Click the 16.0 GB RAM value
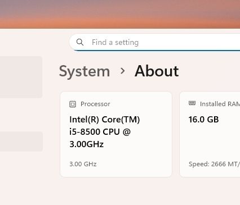The width and height of the screenshot is (240, 205). coord(204,120)
